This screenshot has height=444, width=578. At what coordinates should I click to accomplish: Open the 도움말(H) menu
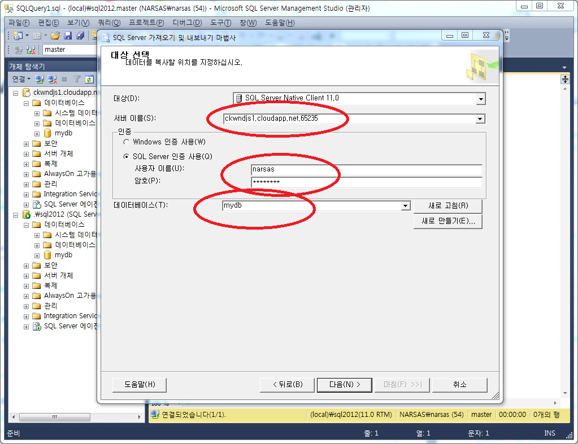pos(280,23)
